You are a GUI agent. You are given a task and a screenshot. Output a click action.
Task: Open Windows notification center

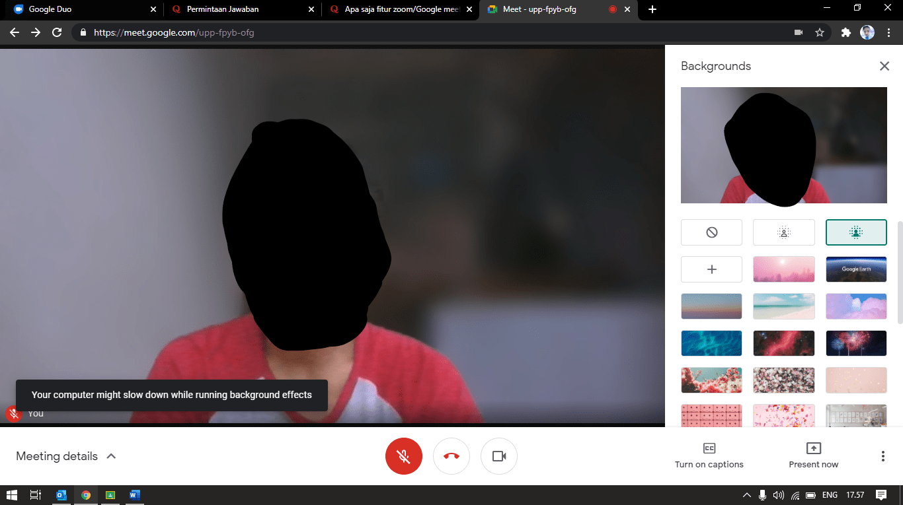pyautogui.click(x=881, y=495)
